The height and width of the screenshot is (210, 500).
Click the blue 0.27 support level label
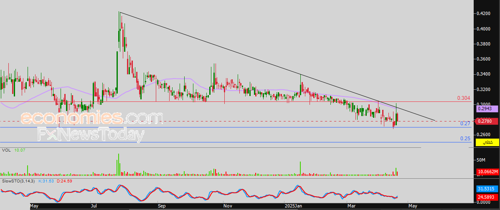coord(466,124)
